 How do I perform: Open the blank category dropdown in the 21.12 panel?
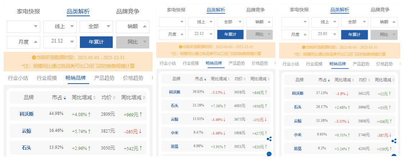pos(23,26)
